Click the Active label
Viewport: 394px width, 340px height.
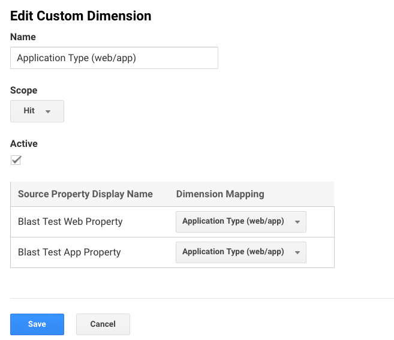24,144
